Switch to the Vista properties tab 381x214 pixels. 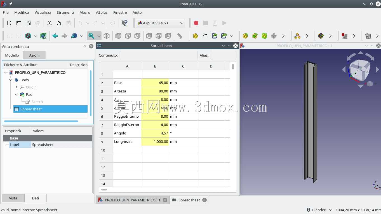point(13,198)
